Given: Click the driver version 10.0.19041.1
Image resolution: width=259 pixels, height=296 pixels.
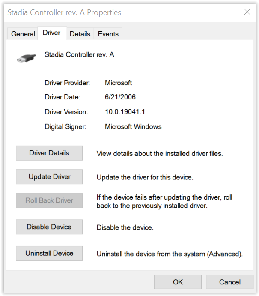Looking at the screenshot, I should click(x=125, y=112).
